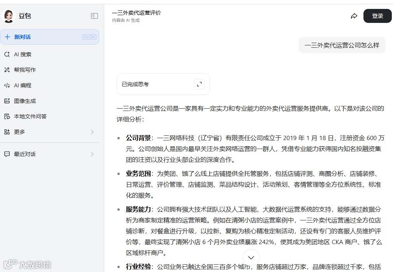Click the 最近对话 chat bubble icon

pos(7,154)
